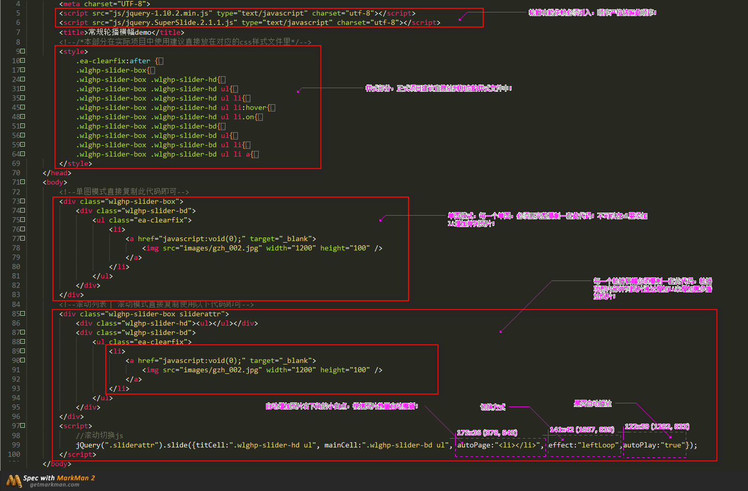748x491 pixels.
Task: Expand the gutter fold marker at line 31
Action: (x=23, y=89)
